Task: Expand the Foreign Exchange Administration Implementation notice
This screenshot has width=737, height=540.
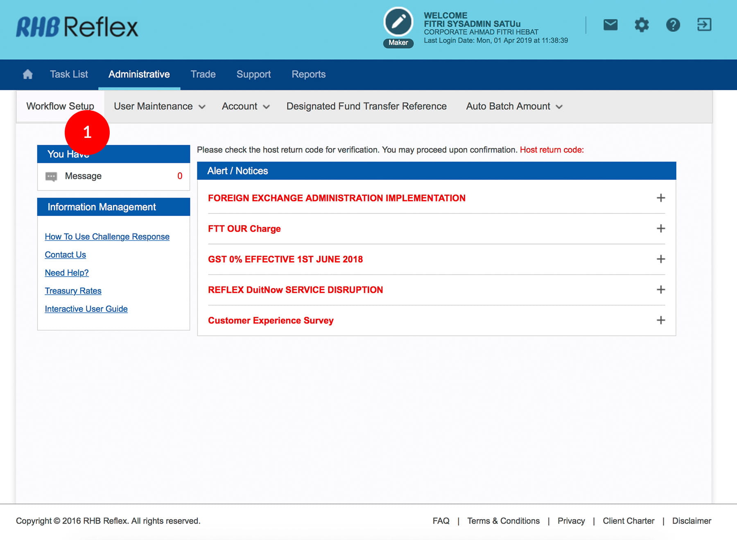Action: click(660, 198)
